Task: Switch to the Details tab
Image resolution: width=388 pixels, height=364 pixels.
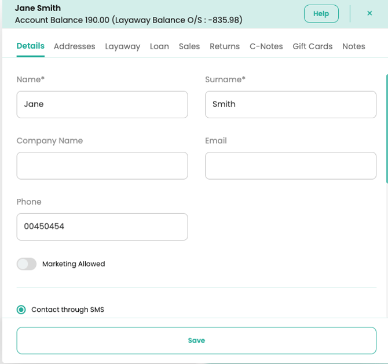Action: pos(30,46)
